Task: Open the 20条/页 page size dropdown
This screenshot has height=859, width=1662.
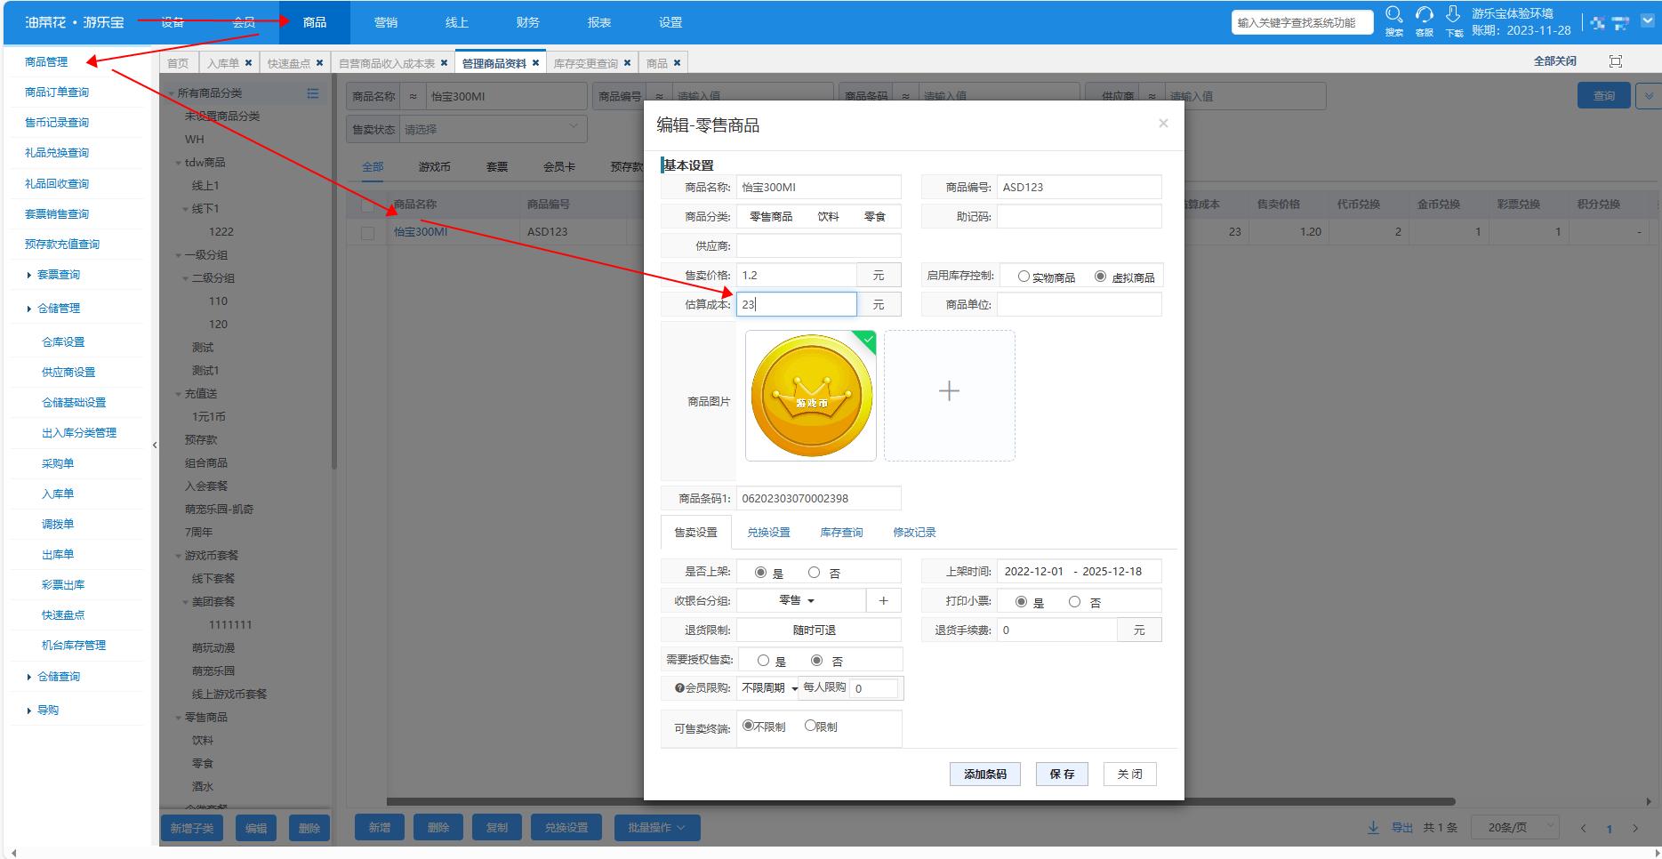Action: point(1515,828)
